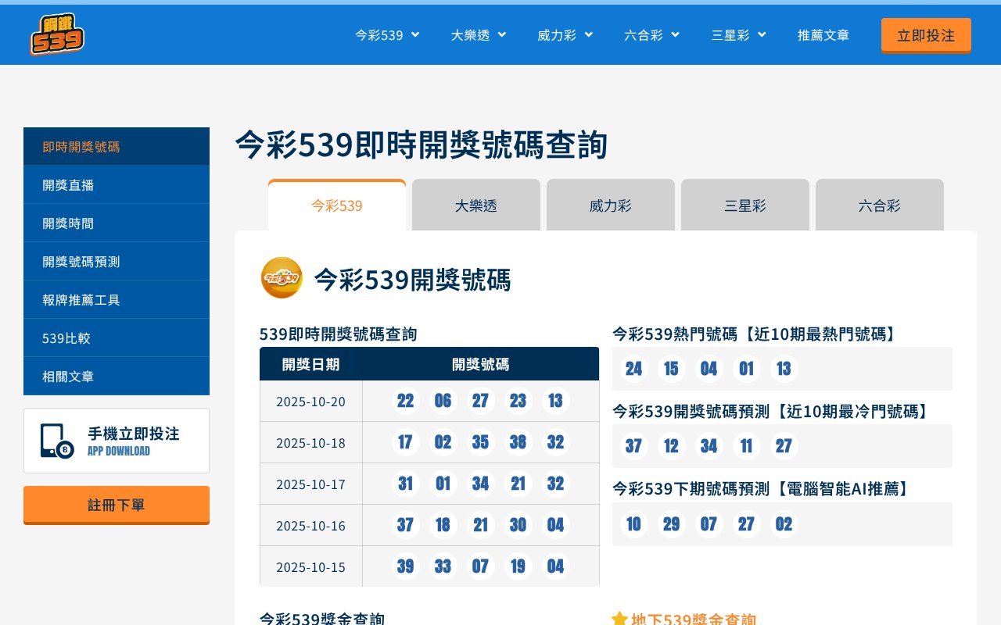Click the 鋼鐵539 site logo
Image resolution: width=1001 pixels, height=625 pixels.
[57, 34]
